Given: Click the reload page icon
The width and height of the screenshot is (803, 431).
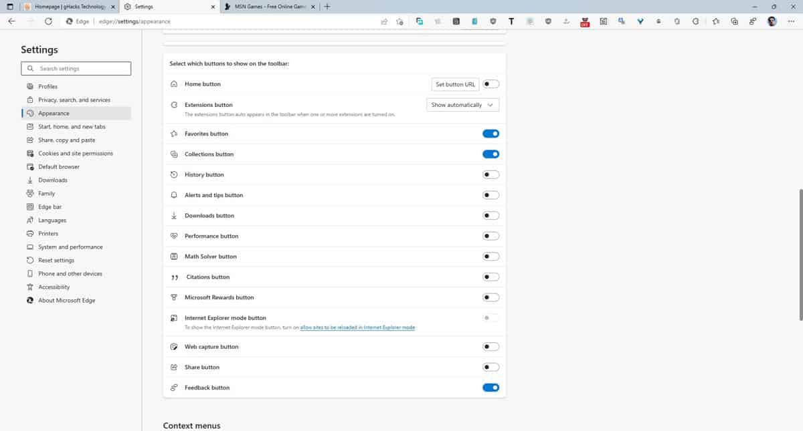Looking at the screenshot, I should point(48,21).
